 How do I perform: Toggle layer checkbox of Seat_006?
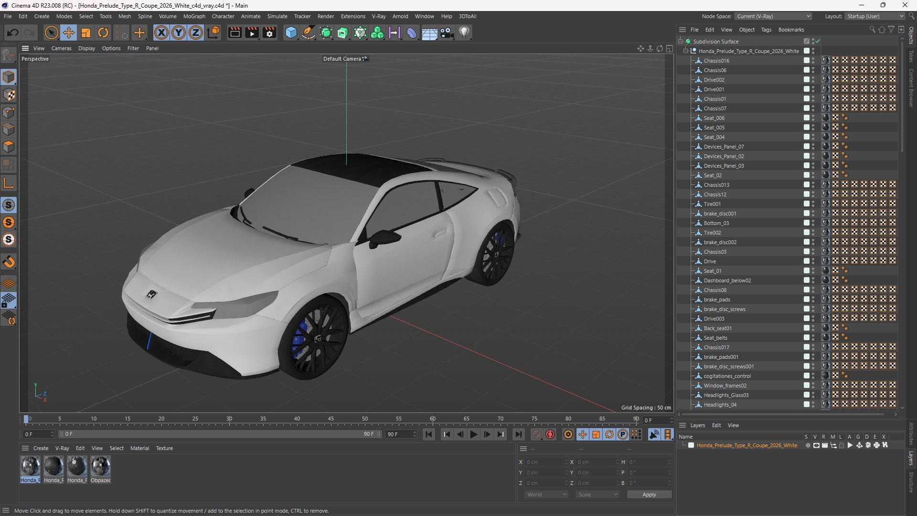(x=806, y=118)
